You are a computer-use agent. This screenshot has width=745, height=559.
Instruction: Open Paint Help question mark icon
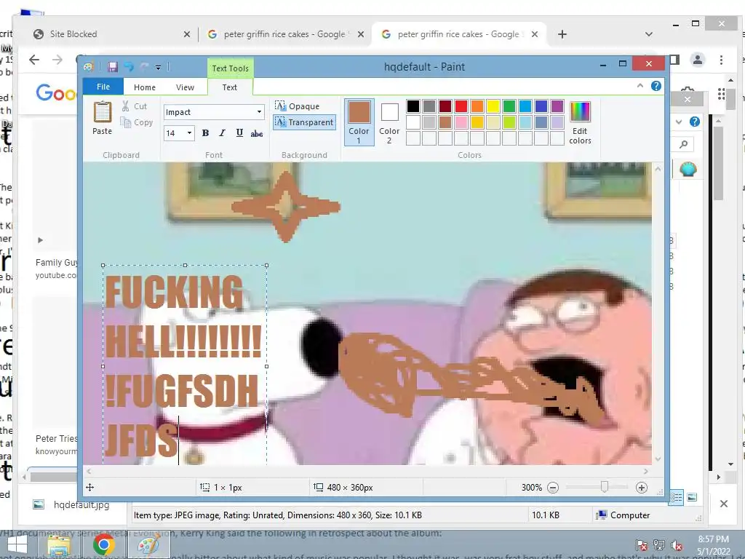point(656,86)
